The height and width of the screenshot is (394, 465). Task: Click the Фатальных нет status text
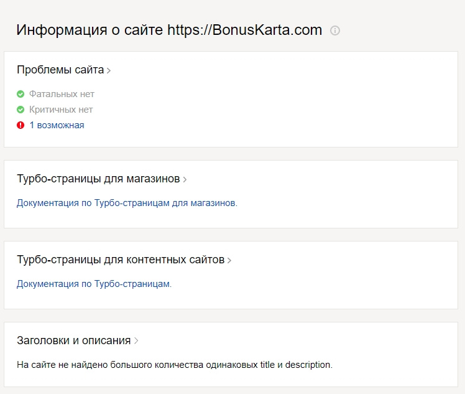tap(62, 94)
